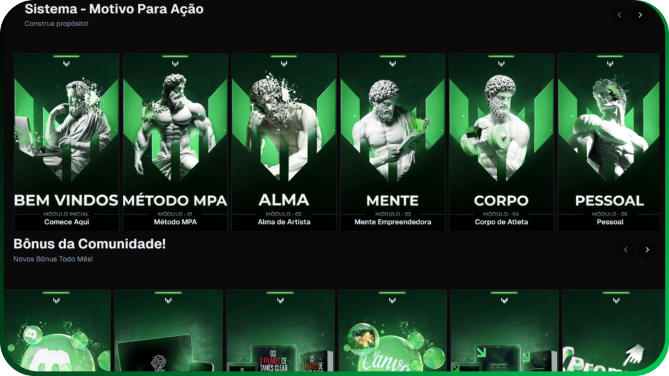Click previous arrow in Bônus da Comunidade

tap(626, 250)
